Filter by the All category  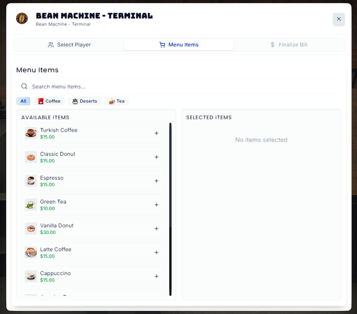tap(23, 101)
